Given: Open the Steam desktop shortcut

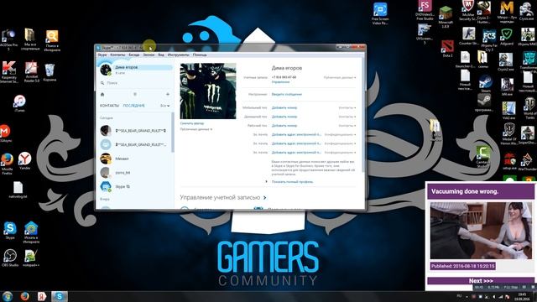Looking at the screenshot, I should click(485, 84).
